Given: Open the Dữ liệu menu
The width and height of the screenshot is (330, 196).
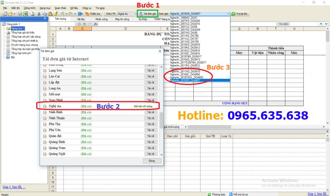Looking at the screenshot, I should 74,8.
